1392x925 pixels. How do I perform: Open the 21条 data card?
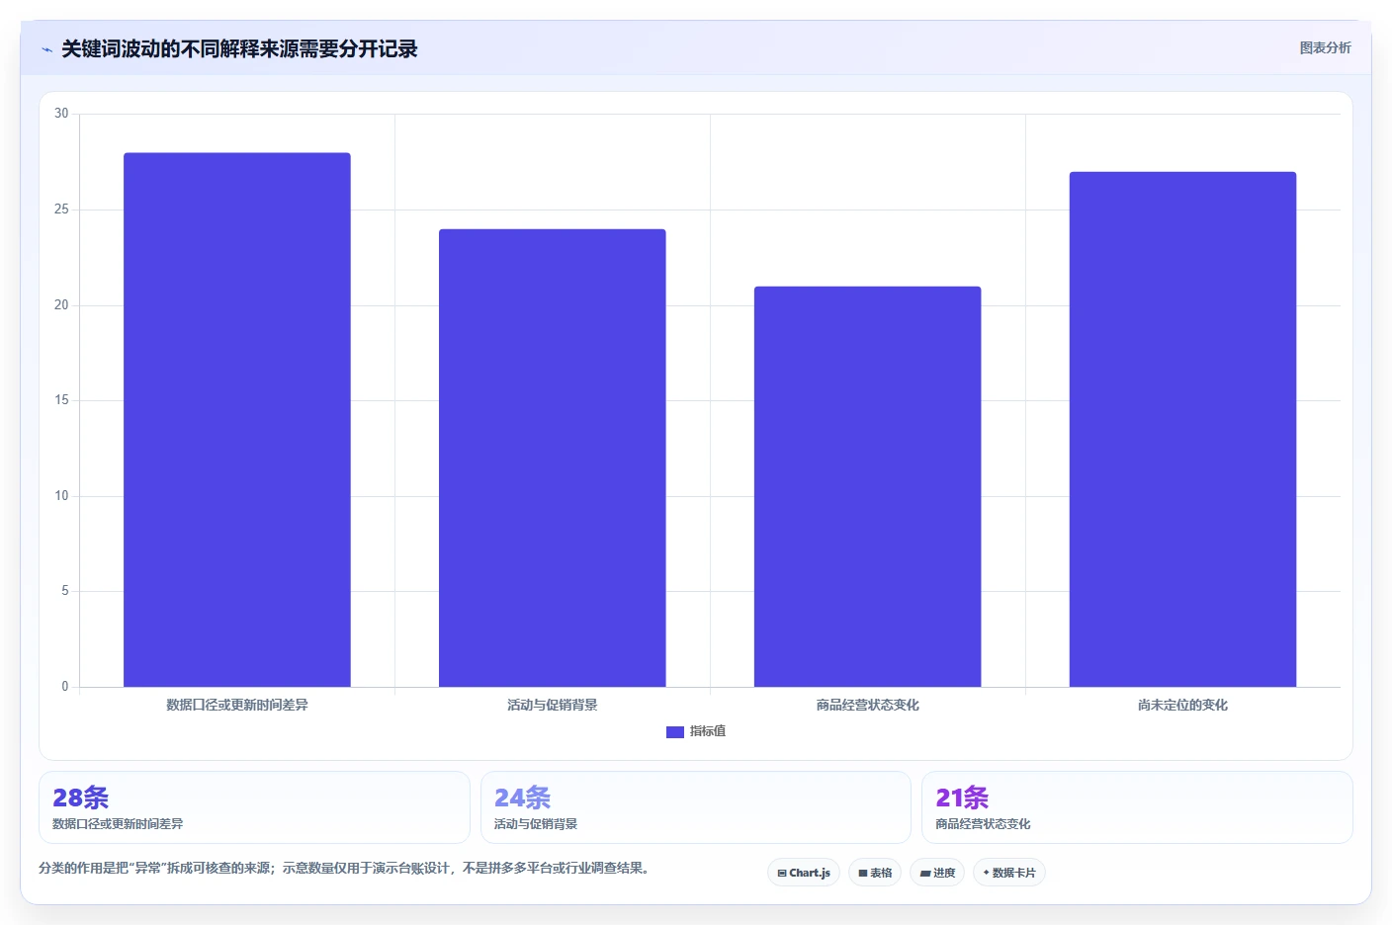pyautogui.click(x=1137, y=807)
